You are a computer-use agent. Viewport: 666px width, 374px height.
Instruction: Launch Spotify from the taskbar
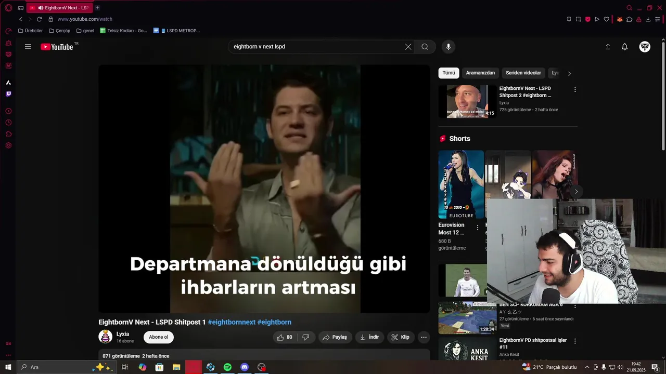(x=227, y=367)
